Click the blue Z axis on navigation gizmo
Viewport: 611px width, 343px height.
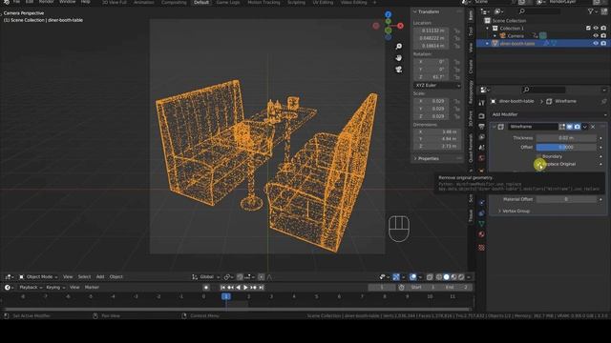[x=389, y=14]
